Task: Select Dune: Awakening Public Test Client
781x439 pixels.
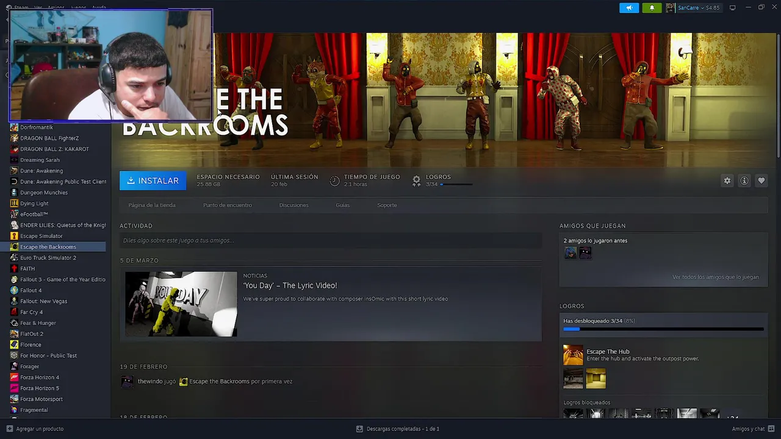Action: point(63,182)
